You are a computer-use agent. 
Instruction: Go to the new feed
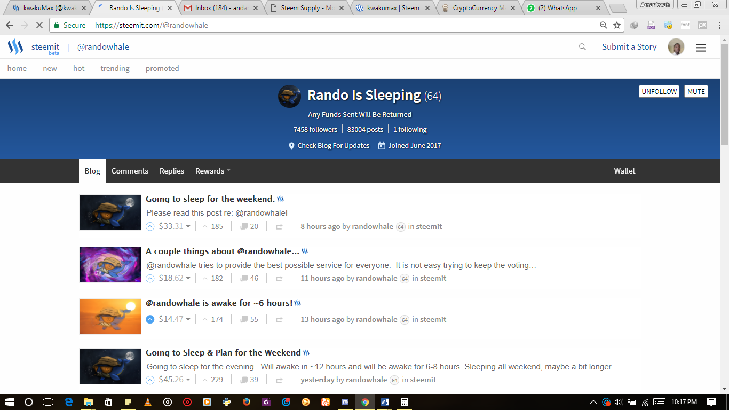coord(50,68)
